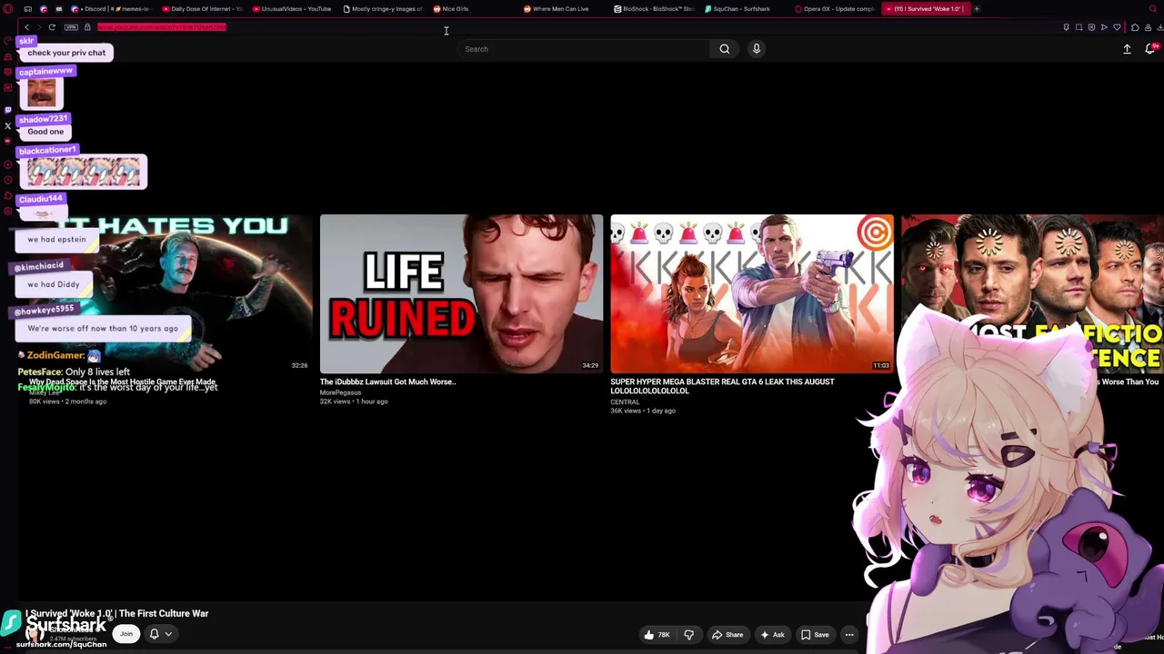Save the video to a playlist
This screenshot has height=654, width=1164.
pyautogui.click(x=815, y=635)
